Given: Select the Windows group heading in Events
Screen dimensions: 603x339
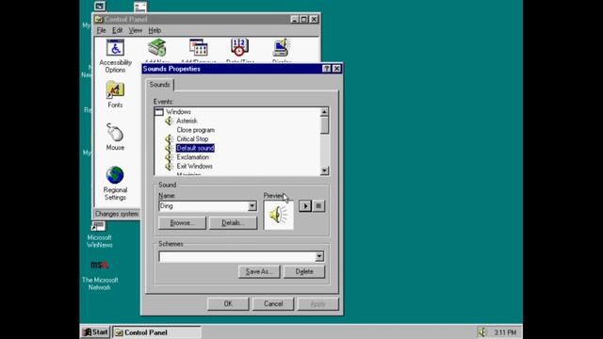Looking at the screenshot, I should (x=178, y=112).
